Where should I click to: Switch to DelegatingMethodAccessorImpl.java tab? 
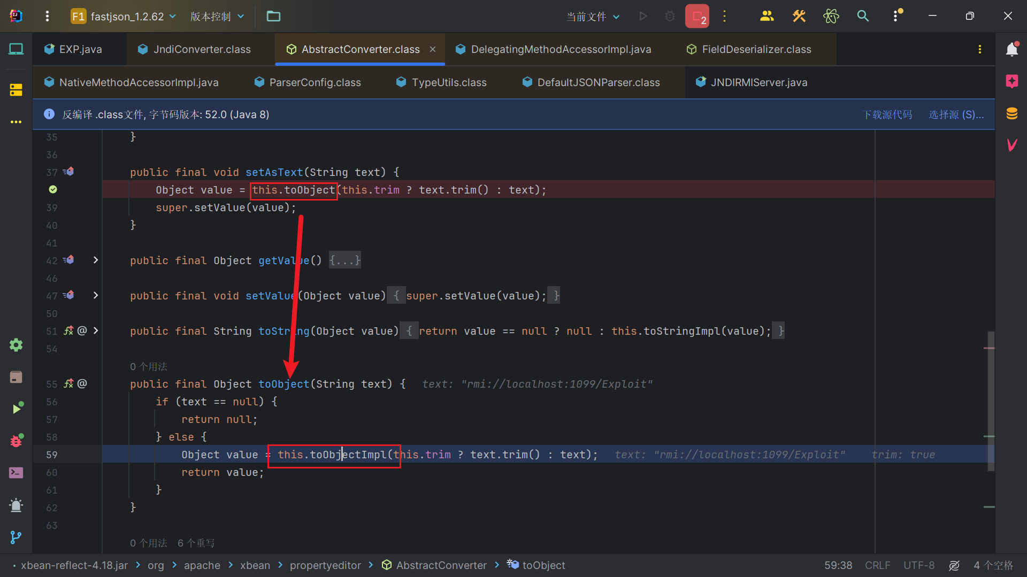tap(554, 49)
